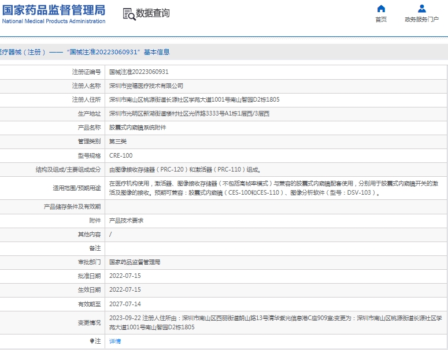Viewport: 448px width, 353px height.
Task: Select the 生产地址 address value
Action: (189, 114)
